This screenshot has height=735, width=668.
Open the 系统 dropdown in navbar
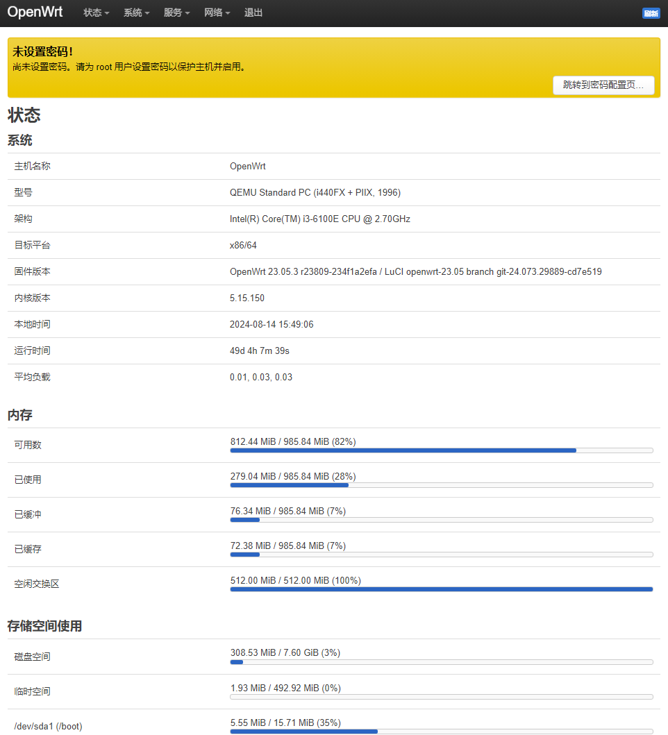pyautogui.click(x=137, y=12)
